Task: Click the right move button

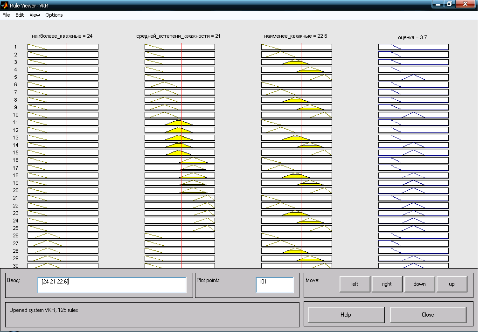Action: tap(387, 284)
